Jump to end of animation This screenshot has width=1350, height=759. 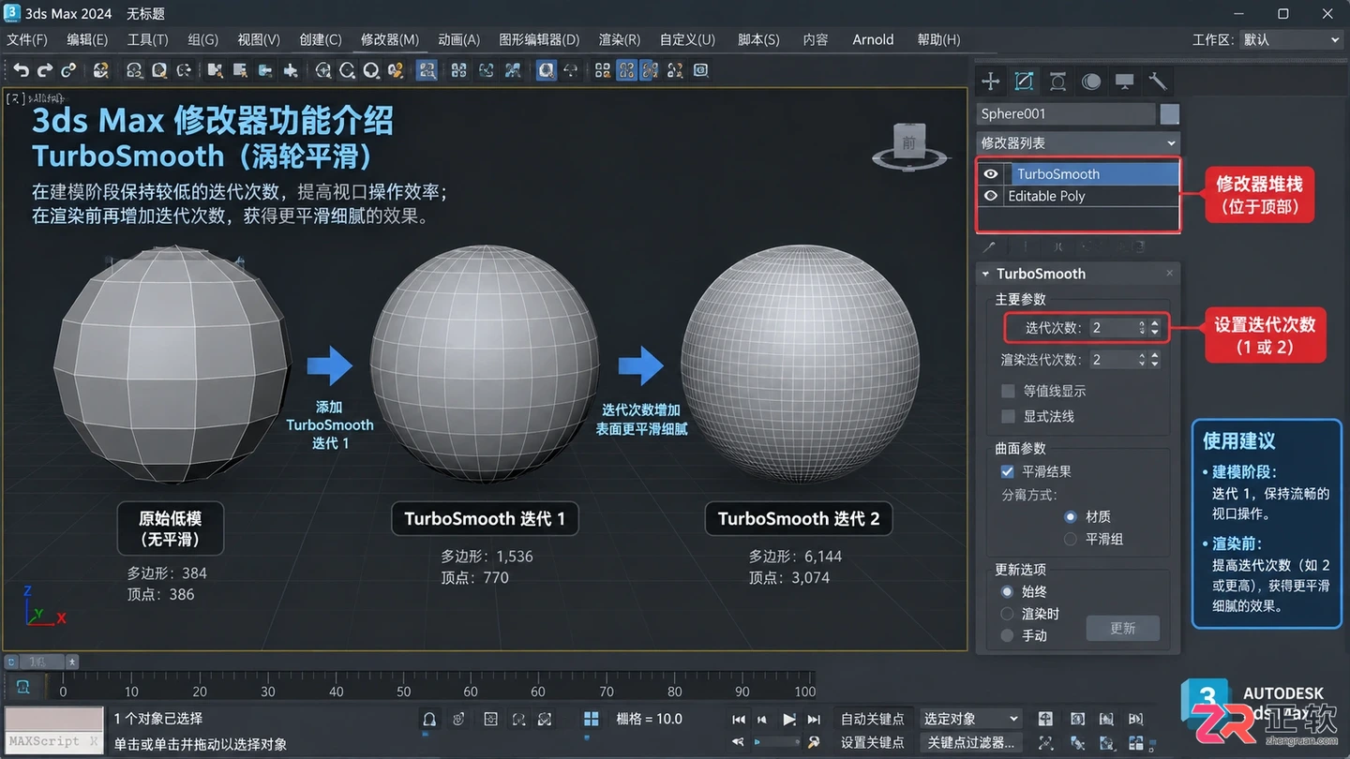click(814, 719)
